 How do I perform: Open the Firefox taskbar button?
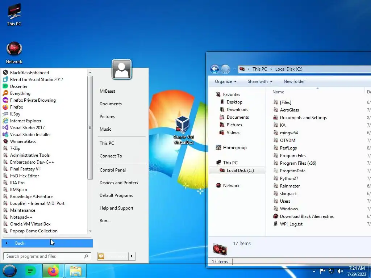(53, 271)
